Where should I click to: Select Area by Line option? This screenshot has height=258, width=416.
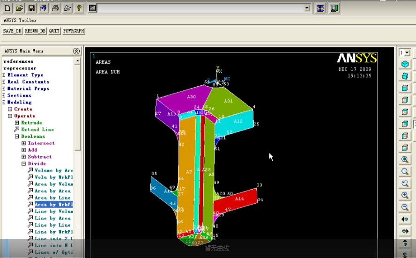coord(53,198)
